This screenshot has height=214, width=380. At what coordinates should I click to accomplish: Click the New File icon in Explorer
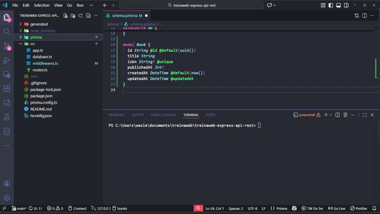(65, 15)
